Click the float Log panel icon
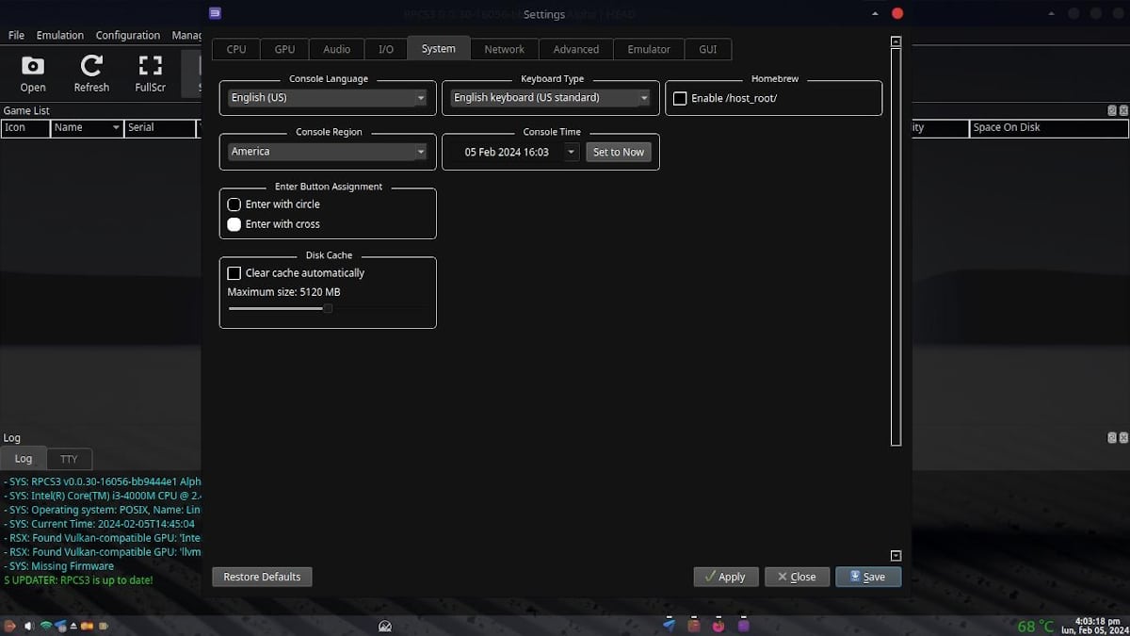Screen dimensions: 1130x636 [x=1111, y=437]
